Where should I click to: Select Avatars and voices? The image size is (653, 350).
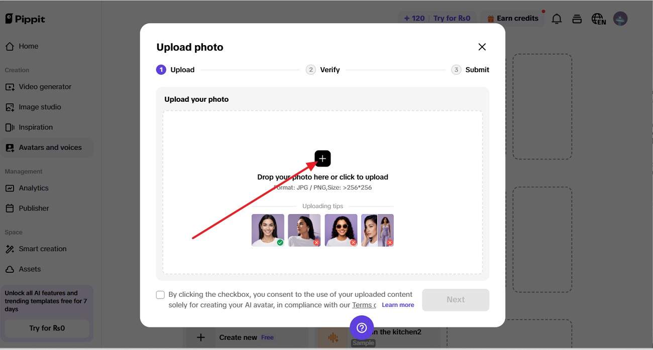47,147
